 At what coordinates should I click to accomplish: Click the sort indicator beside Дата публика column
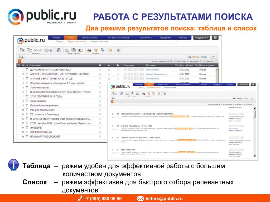click(196, 65)
